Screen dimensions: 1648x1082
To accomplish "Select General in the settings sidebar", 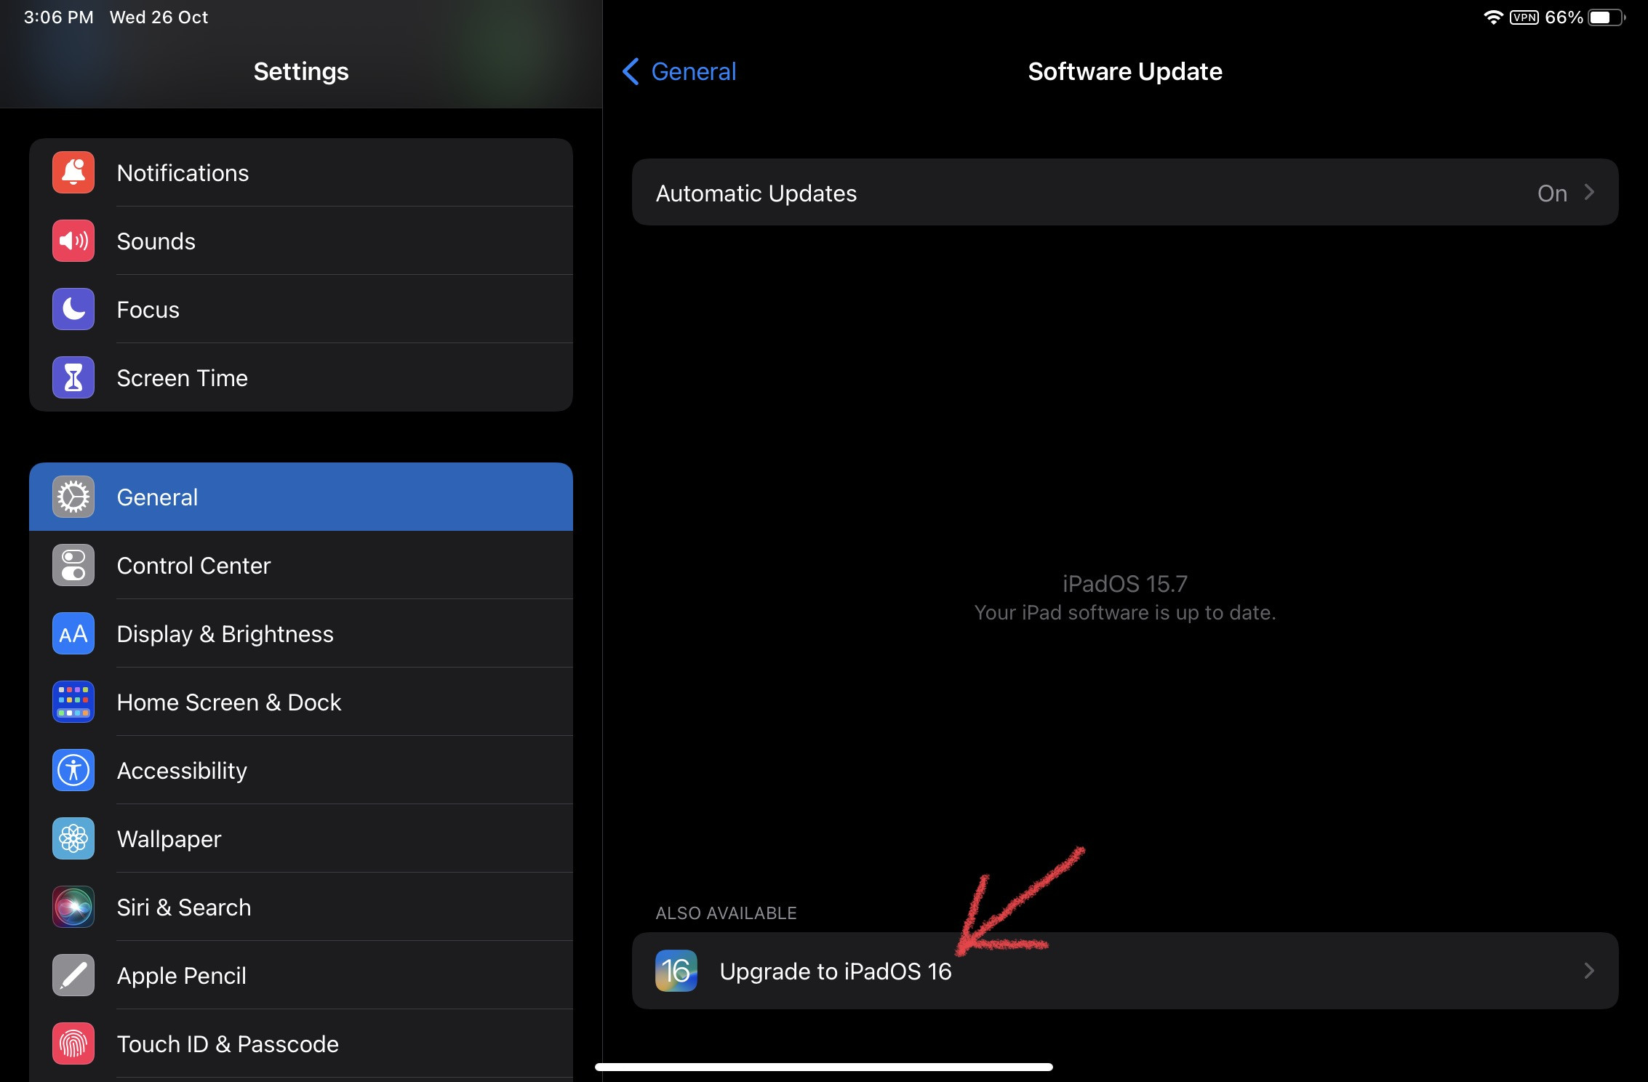I will click(x=301, y=497).
